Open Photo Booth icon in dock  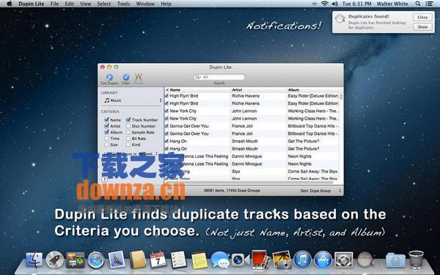[260, 260]
